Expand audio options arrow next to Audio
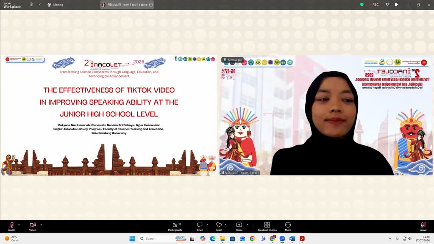 click(19, 225)
